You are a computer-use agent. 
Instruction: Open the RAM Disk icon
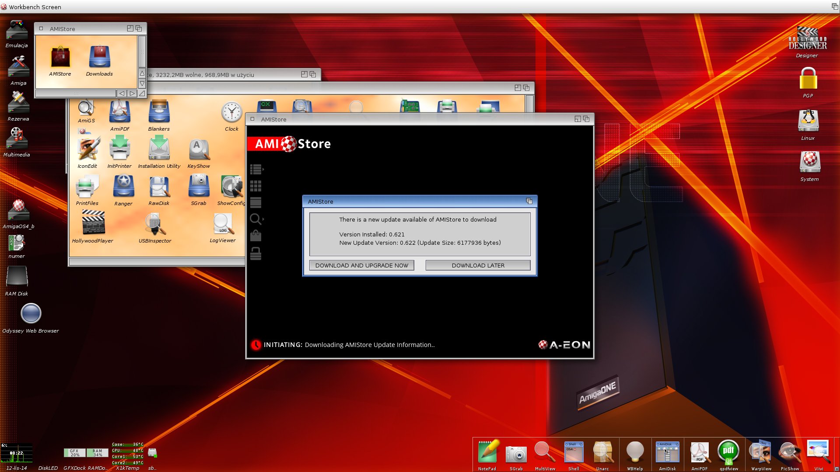(17, 281)
